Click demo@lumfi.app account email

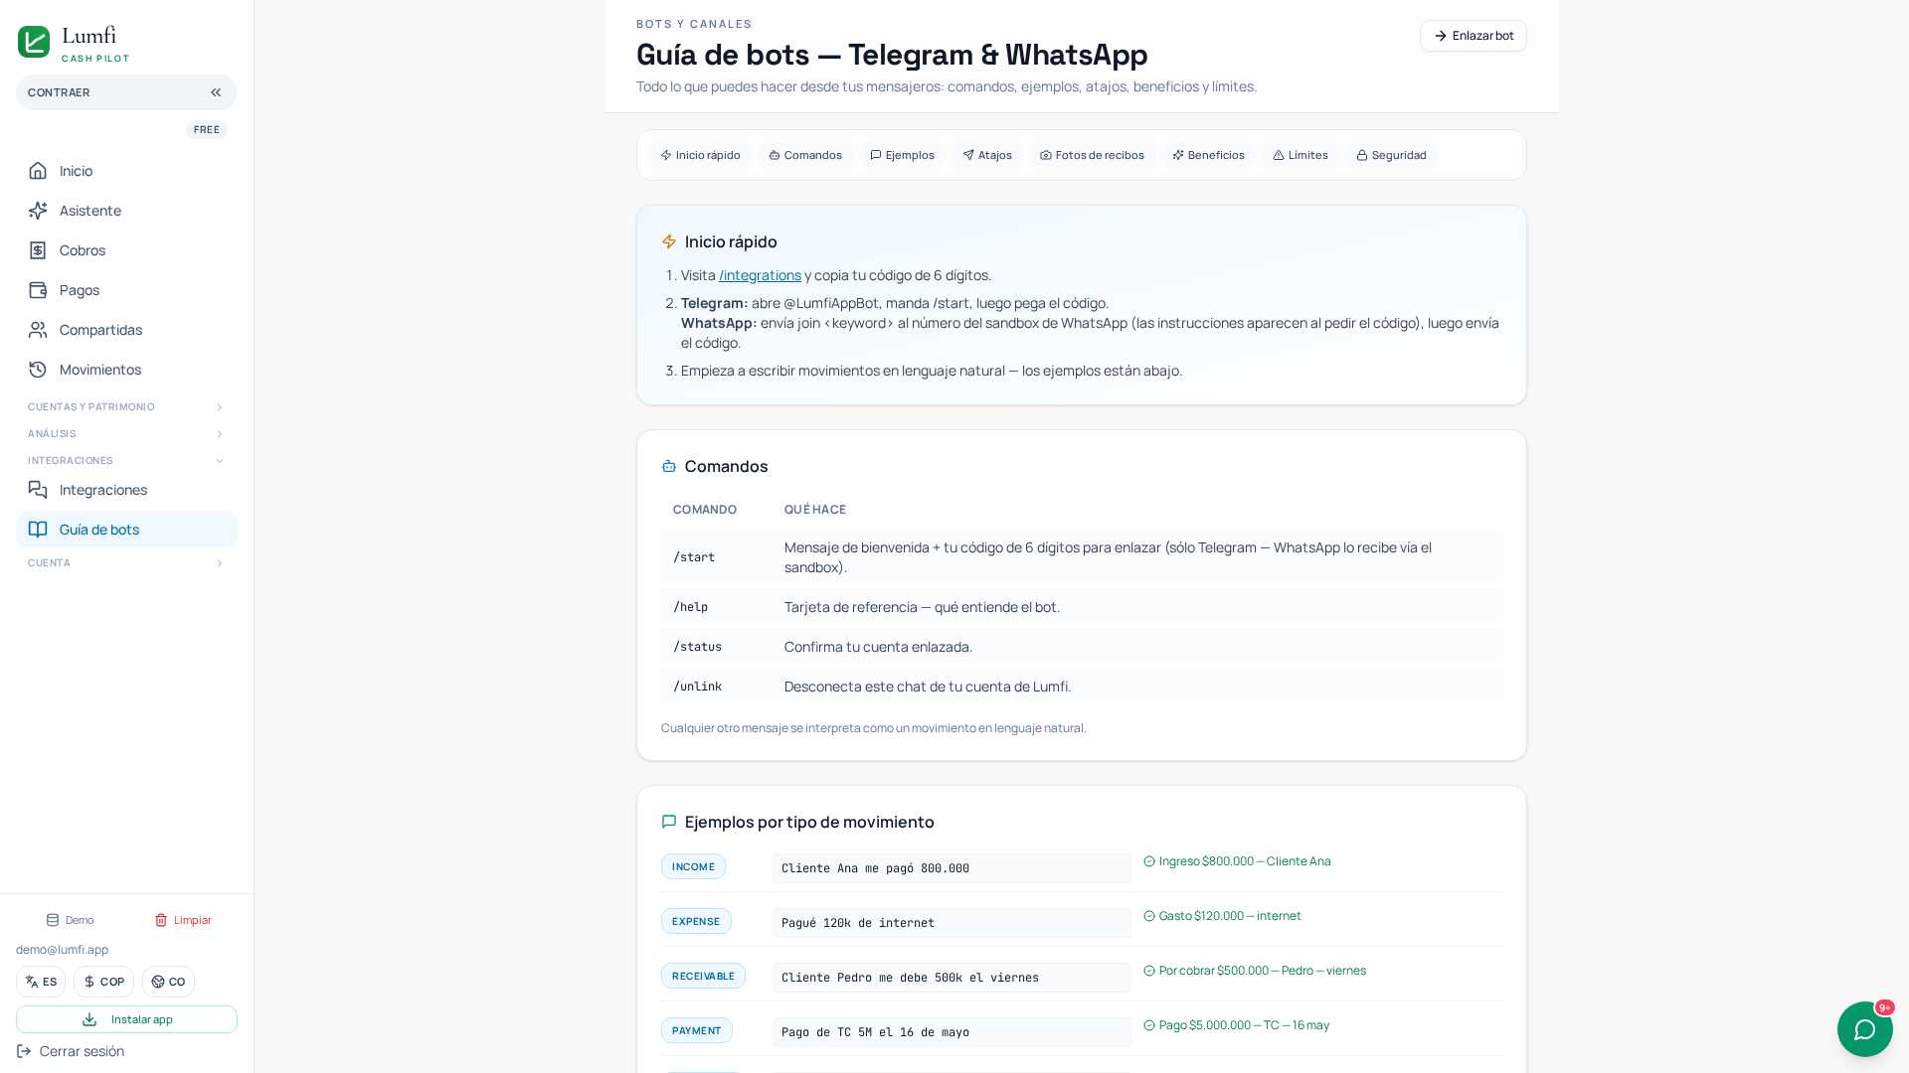click(x=63, y=950)
